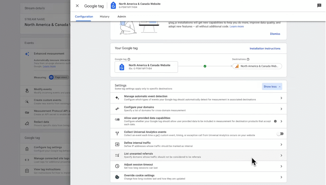Click the Google tag help icon
Viewport: 326px width, 185px height.
point(129,59)
